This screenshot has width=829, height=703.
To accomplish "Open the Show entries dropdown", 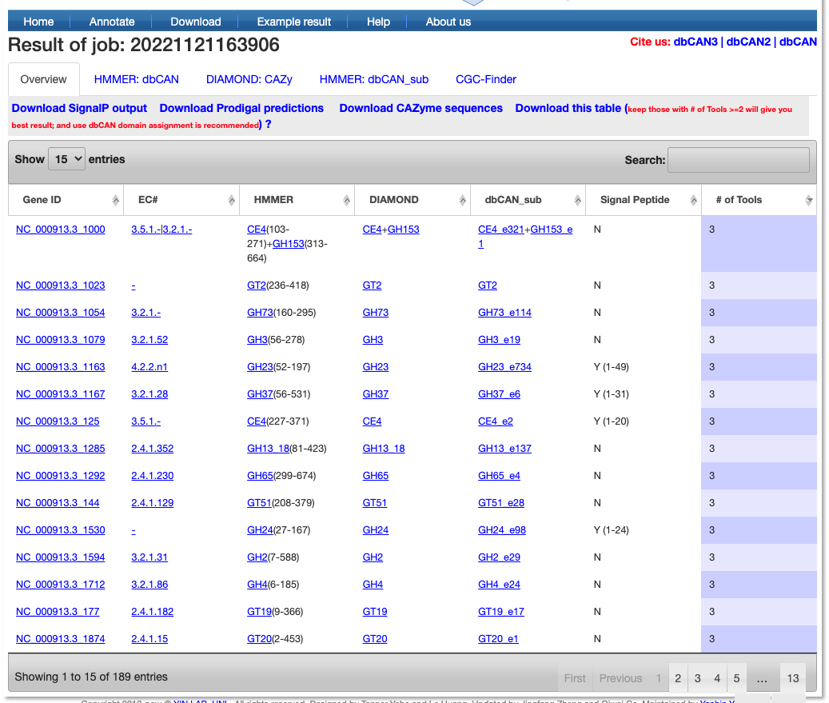I will [66, 159].
